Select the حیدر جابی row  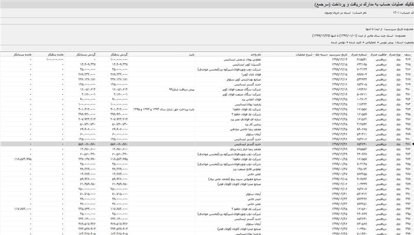point(206,199)
